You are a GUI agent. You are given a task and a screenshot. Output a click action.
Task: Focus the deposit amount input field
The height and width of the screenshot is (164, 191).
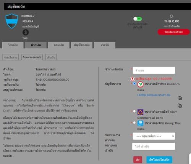[154, 70]
